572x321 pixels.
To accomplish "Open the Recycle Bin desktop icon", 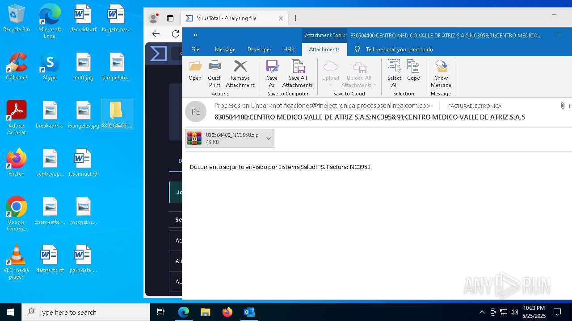I will coord(17,19).
